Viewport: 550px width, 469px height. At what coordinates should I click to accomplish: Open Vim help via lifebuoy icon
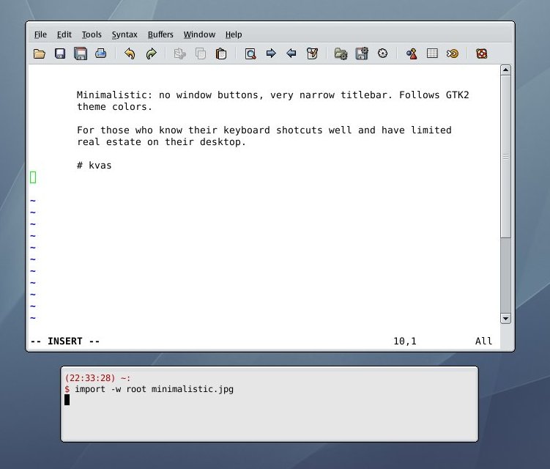(482, 53)
